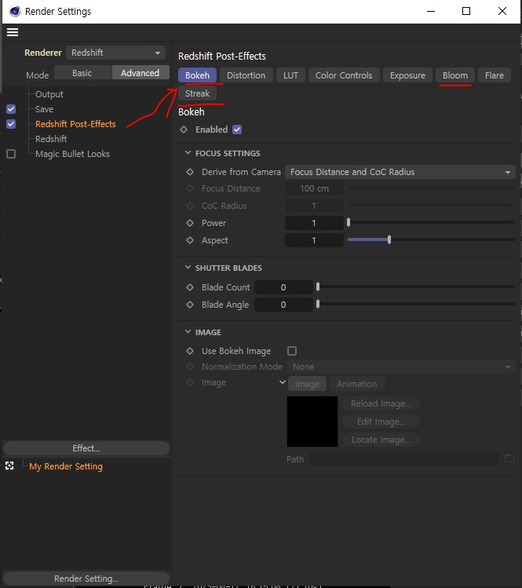Open the Renderer dropdown showing Redshift

tap(116, 53)
